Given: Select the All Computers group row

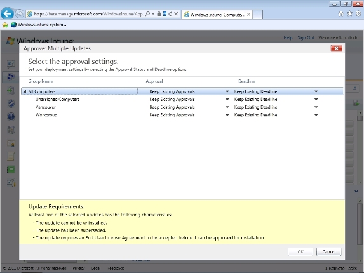Looking at the screenshot, I should (182, 91).
